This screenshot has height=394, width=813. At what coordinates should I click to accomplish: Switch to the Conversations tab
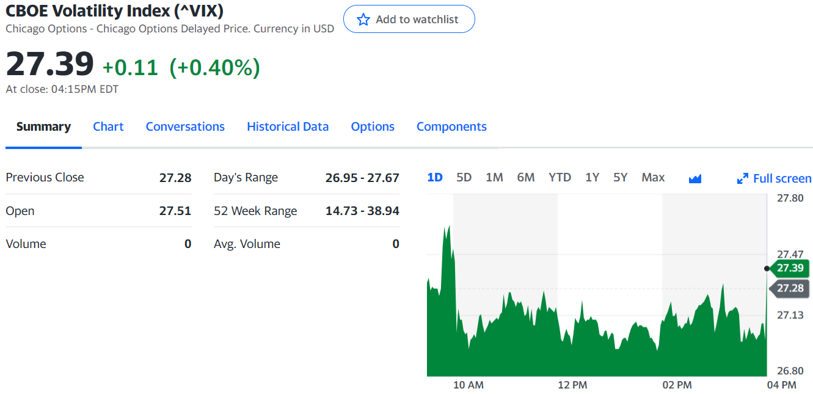(185, 126)
